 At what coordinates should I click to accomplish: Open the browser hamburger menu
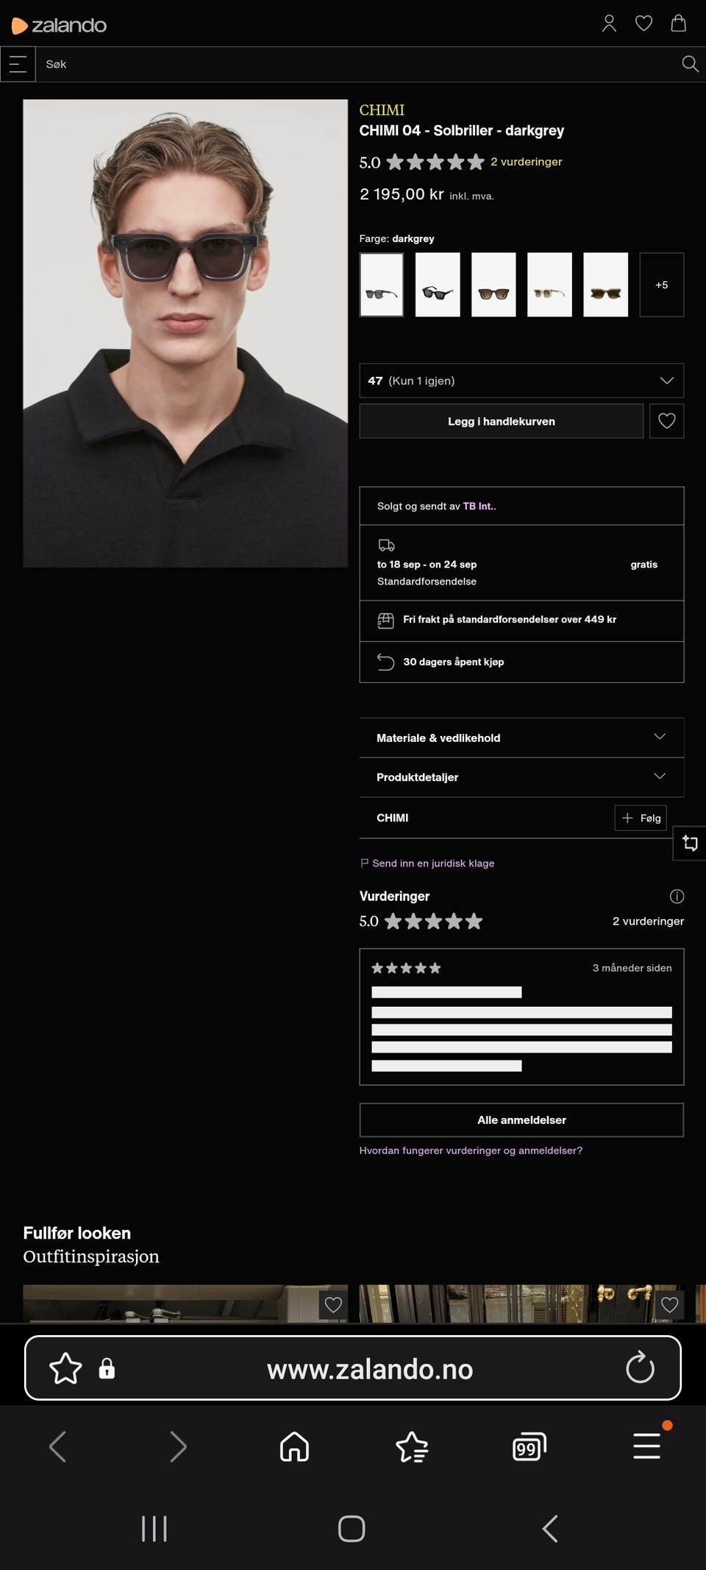pyautogui.click(x=646, y=1446)
